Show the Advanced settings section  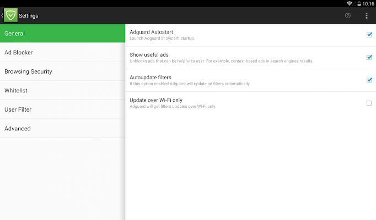point(63,128)
